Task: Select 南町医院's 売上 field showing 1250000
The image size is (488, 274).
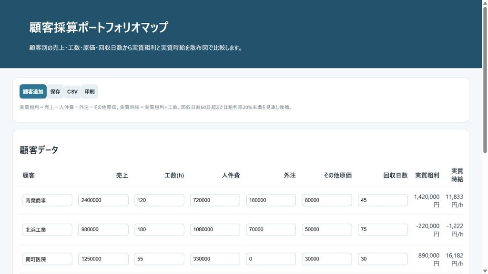Action: pos(103,259)
